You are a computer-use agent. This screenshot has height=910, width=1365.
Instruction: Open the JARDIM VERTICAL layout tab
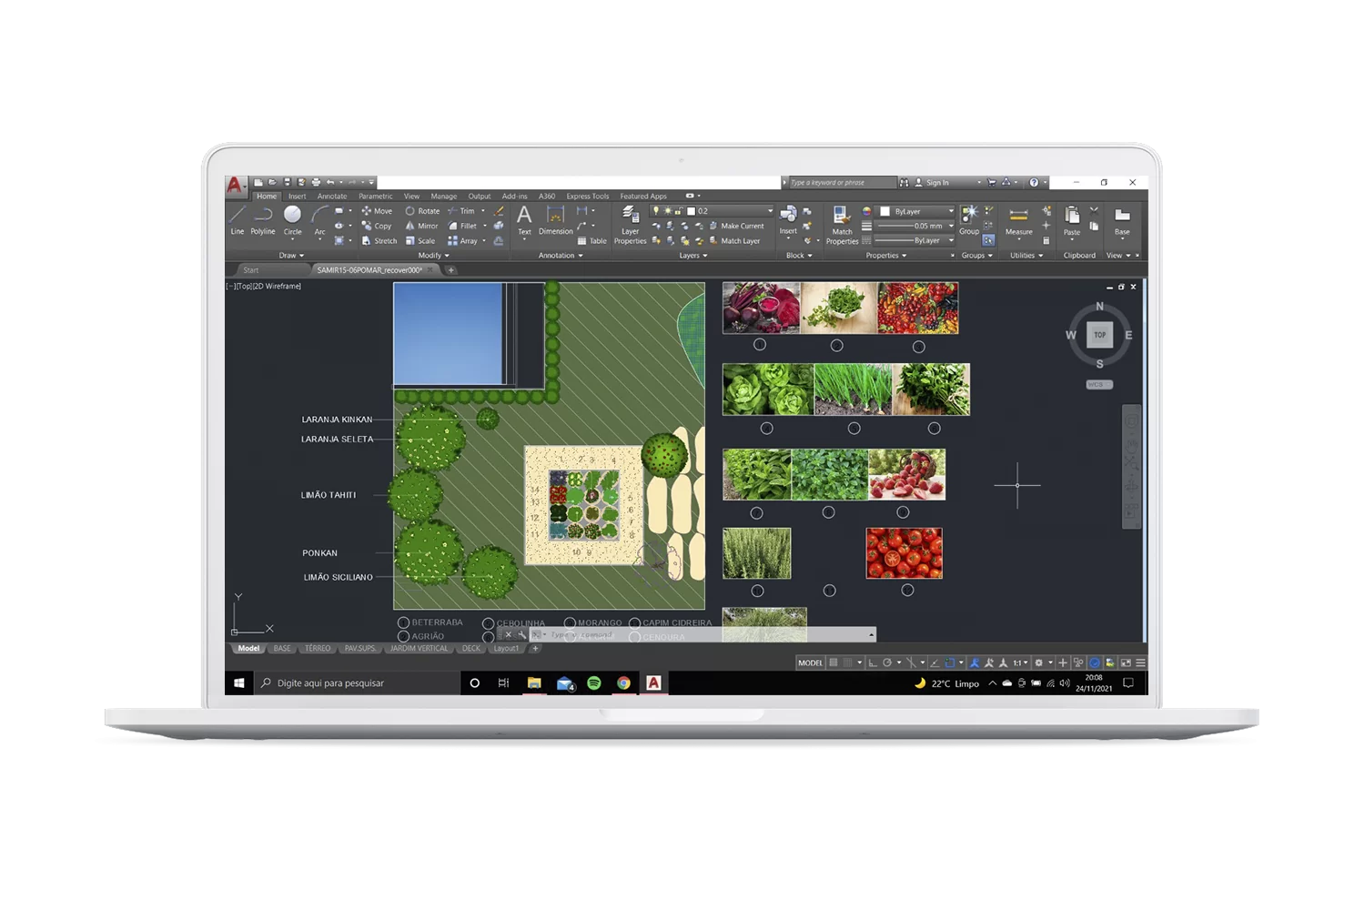click(420, 649)
